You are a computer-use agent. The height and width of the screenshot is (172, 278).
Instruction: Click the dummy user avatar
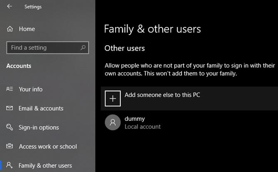(113, 122)
